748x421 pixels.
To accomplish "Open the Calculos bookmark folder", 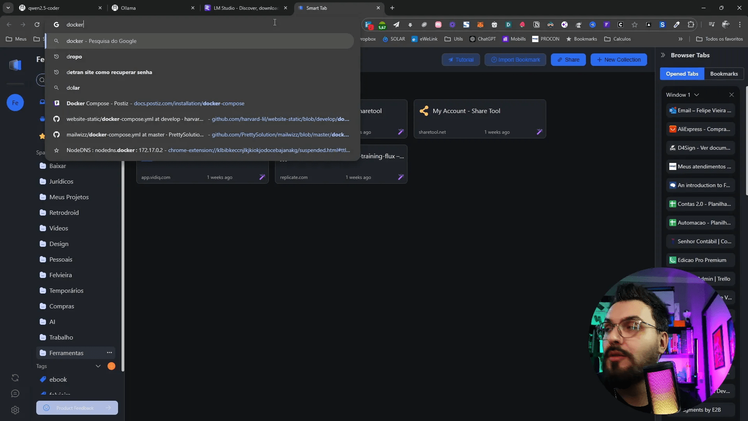I will coord(617,39).
